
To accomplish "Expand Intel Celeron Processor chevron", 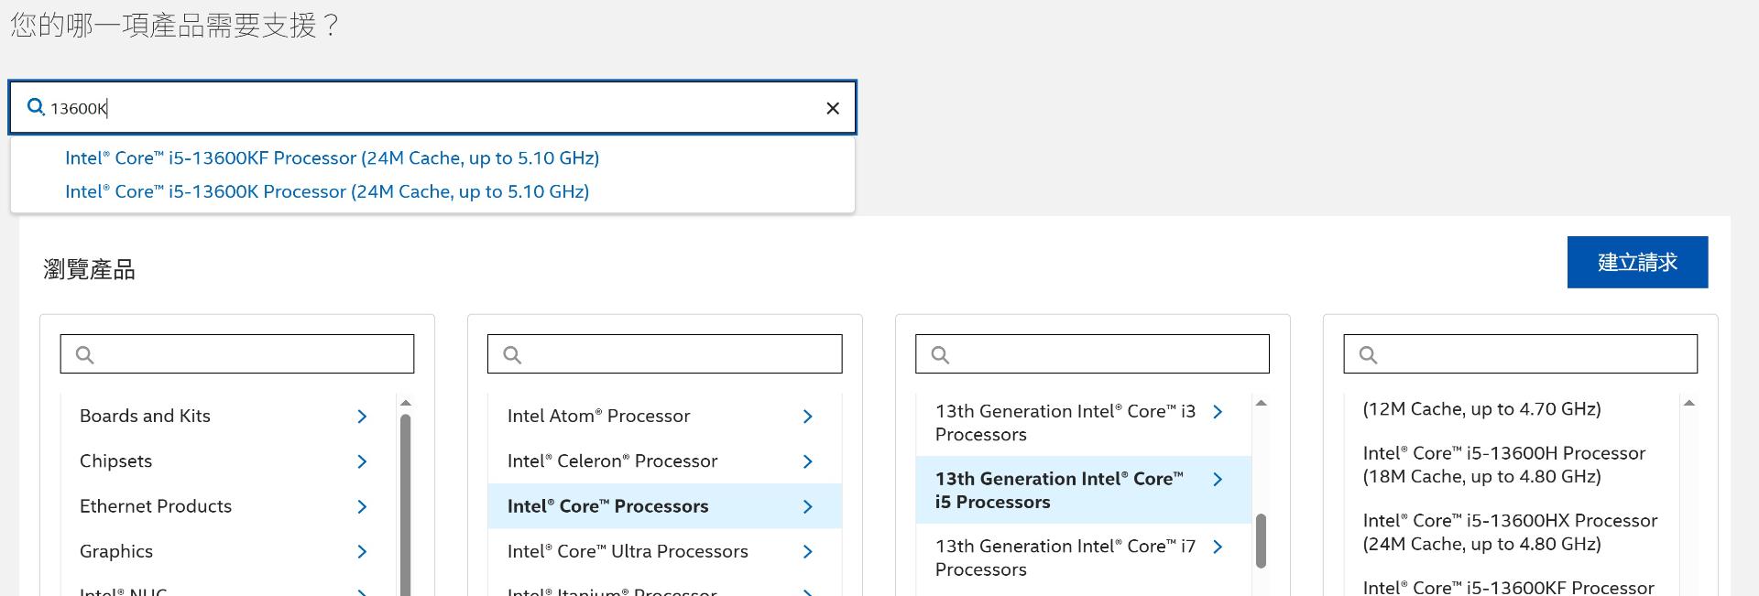I will (807, 461).
